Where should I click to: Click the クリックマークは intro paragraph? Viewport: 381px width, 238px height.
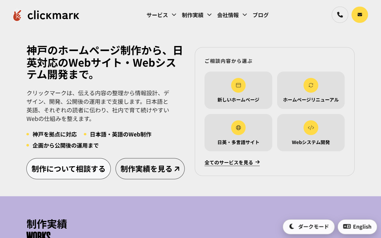[98, 106]
